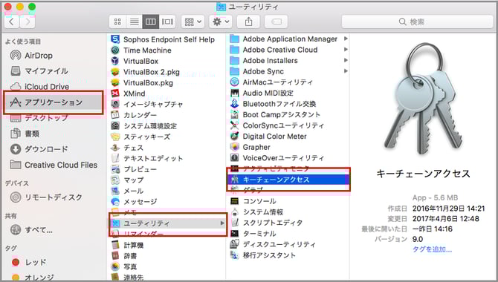Click タグを追加... link in preview
Screen dimensions: 498x282
pyautogui.click(x=432, y=249)
